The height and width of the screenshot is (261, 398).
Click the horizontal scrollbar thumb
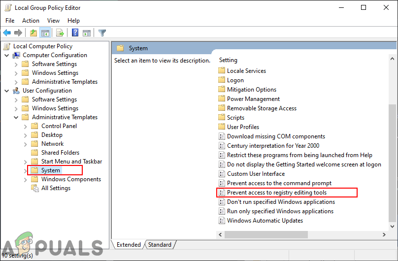[x=266, y=235]
